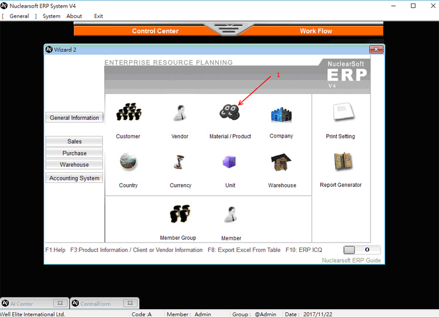Close the AI Center taskbar tab

tap(60, 303)
